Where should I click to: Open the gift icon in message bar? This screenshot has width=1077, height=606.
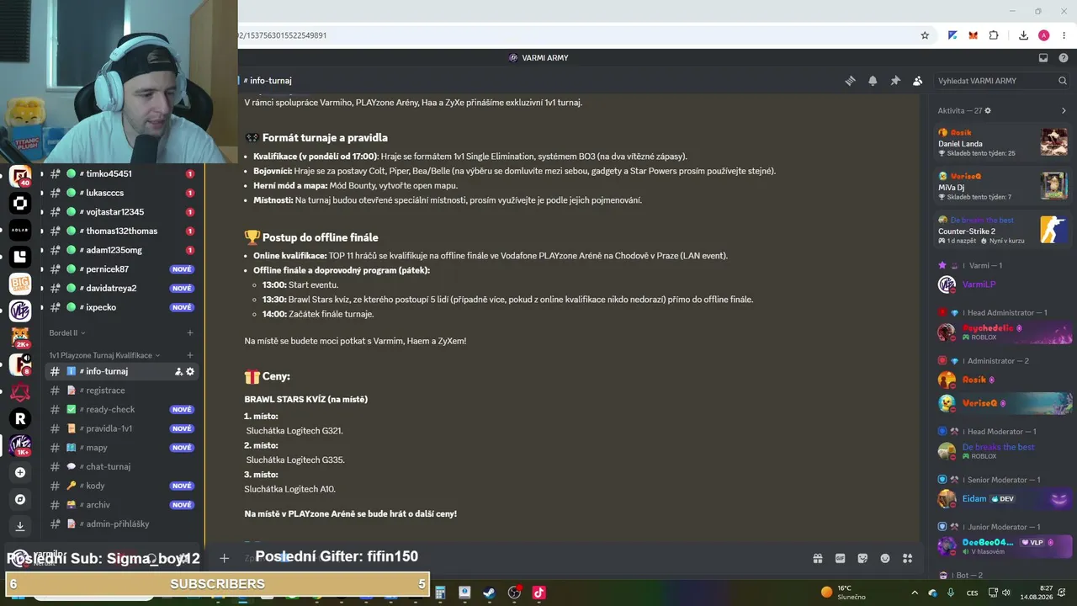coord(817,558)
